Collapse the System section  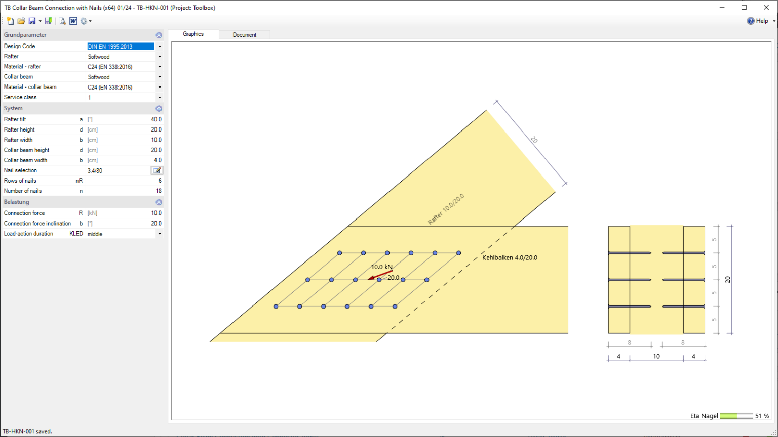[159, 109]
